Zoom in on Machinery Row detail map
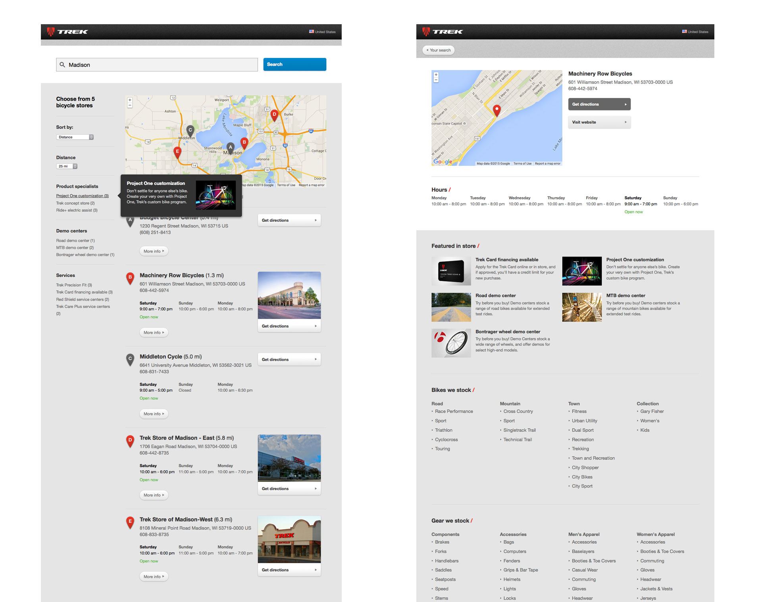The height and width of the screenshot is (602, 762). click(x=436, y=75)
